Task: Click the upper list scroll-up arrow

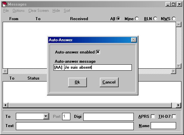Action: 179,24
